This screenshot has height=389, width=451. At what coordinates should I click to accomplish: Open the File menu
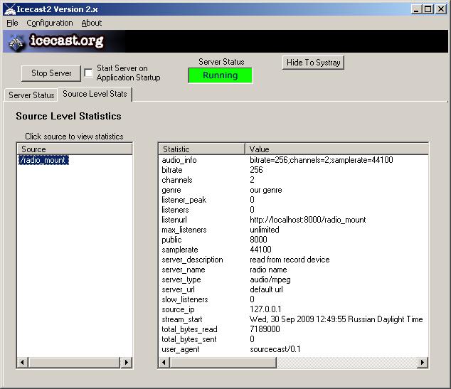(12, 23)
